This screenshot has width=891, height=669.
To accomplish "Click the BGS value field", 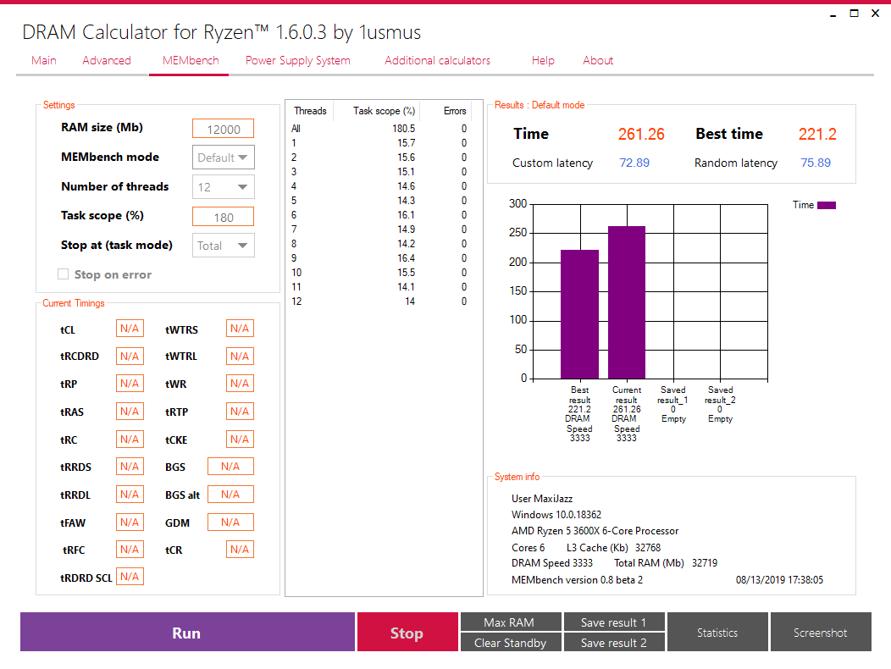I will [x=230, y=467].
